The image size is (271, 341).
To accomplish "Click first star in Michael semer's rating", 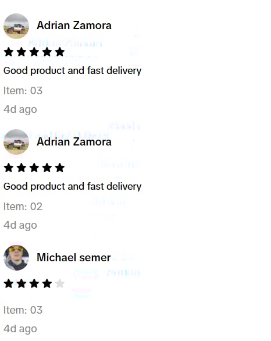I will coord(9,283).
